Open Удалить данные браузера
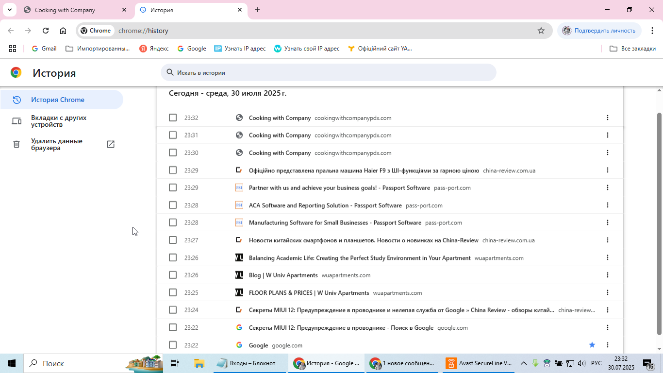This screenshot has height=373, width=663. click(62, 144)
